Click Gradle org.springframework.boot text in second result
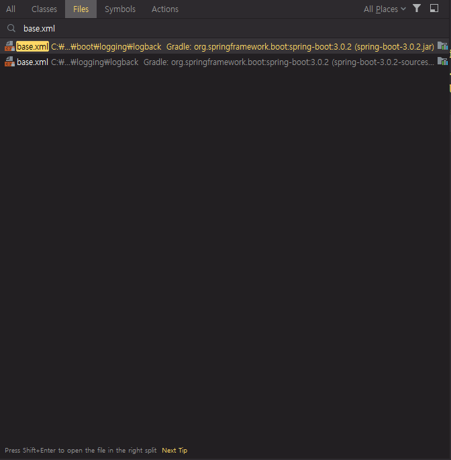This screenshot has width=451, height=460. coord(289,62)
